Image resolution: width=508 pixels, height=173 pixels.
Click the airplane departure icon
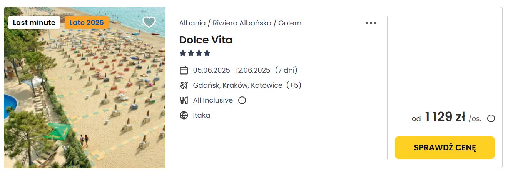[184, 85]
